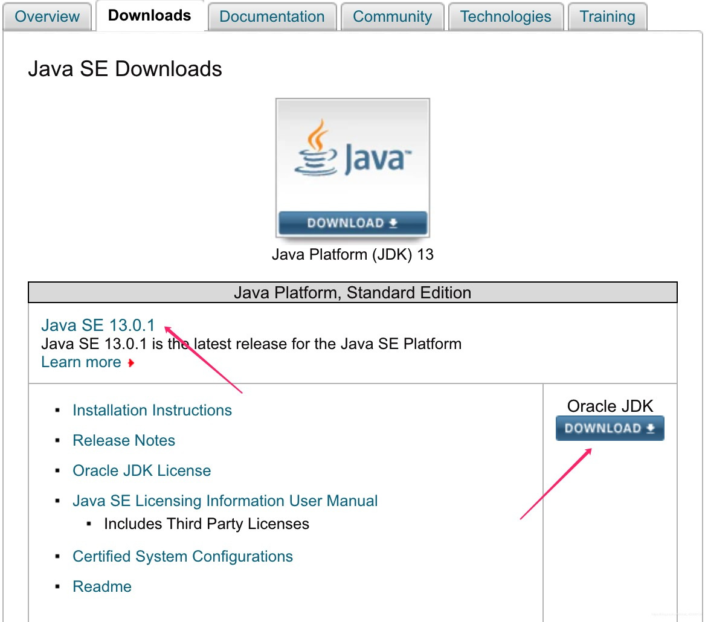708x622 pixels.
Task: Open the Training tab
Action: tap(607, 17)
